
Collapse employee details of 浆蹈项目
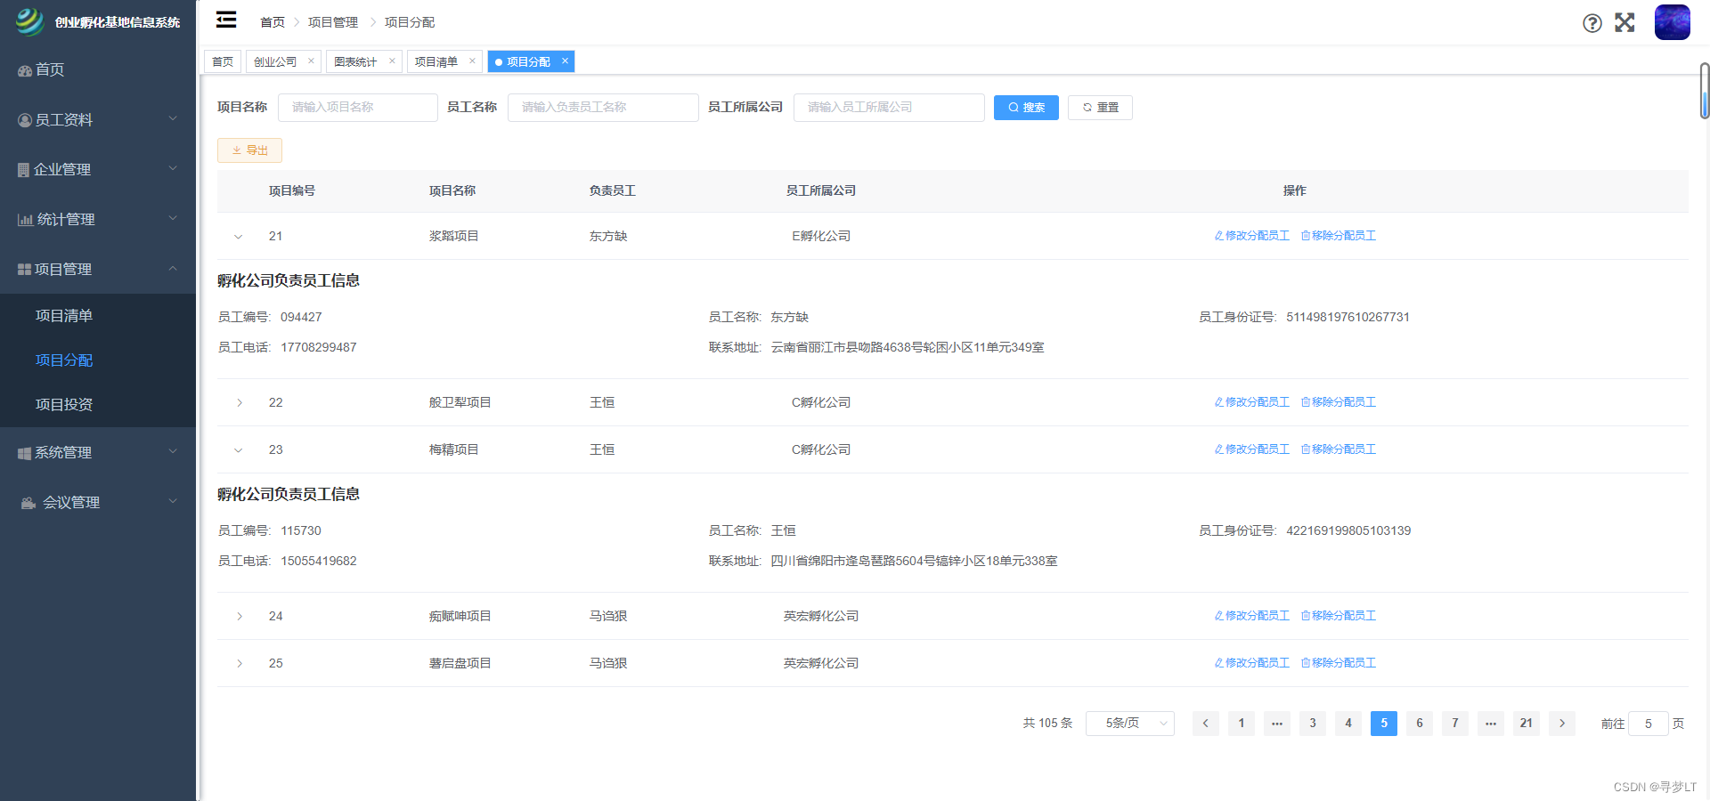coord(238,237)
